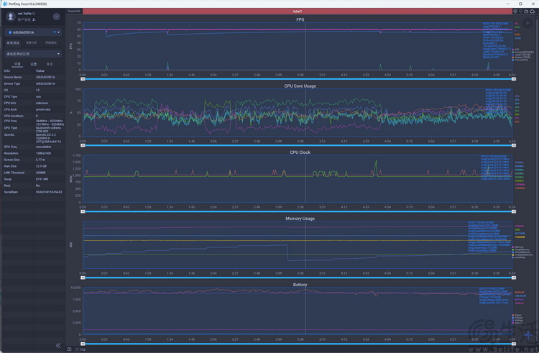Click the left handle of CPU Core Usage slider
The height and width of the screenshot is (353, 539).
(x=83, y=145)
